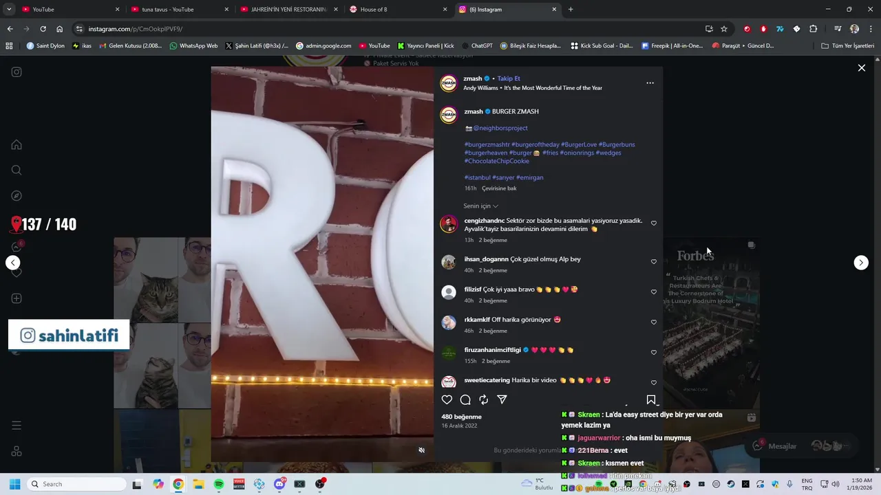This screenshot has height=495, width=881.
Task: Share post via paper plane icon
Action: click(502, 400)
